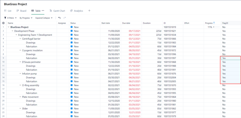Click due date 12/21/2020
This screenshot has height=118, width=241.
134,112
